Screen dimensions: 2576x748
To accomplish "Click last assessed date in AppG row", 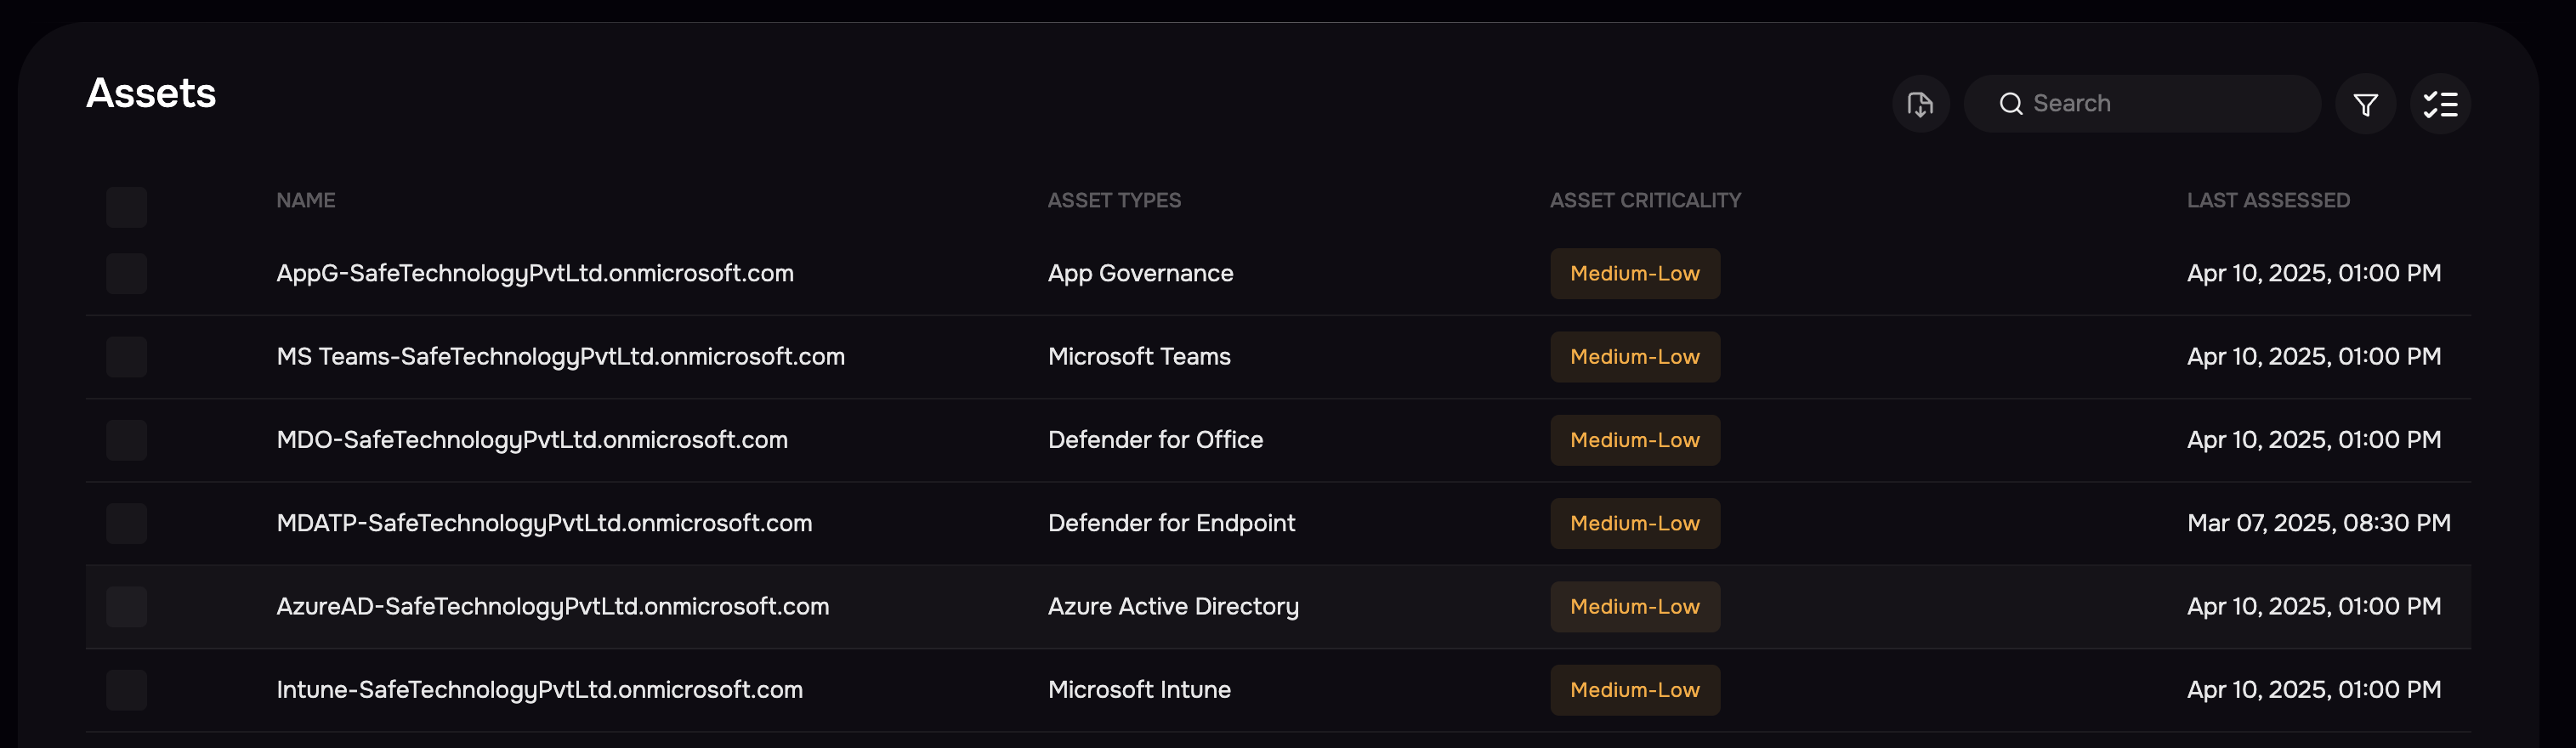I will [2314, 274].
